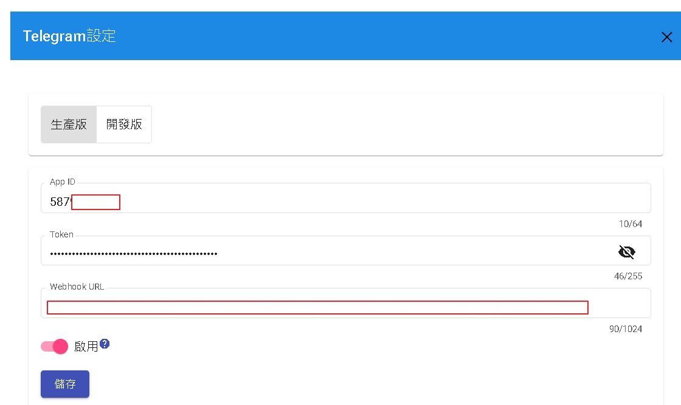Click the 90/1024 character counter
Screen dimensions: 681x405
[626, 329]
